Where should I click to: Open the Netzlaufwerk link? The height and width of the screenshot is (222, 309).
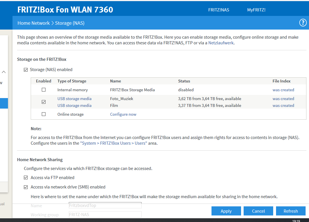(x=221, y=43)
